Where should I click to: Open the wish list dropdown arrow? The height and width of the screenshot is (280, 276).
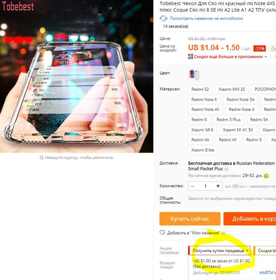(x=224, y=233)
